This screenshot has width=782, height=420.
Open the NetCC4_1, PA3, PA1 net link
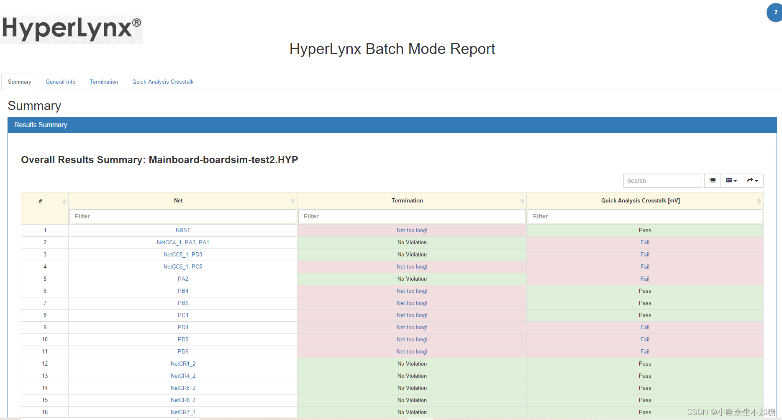click(183, 242)
